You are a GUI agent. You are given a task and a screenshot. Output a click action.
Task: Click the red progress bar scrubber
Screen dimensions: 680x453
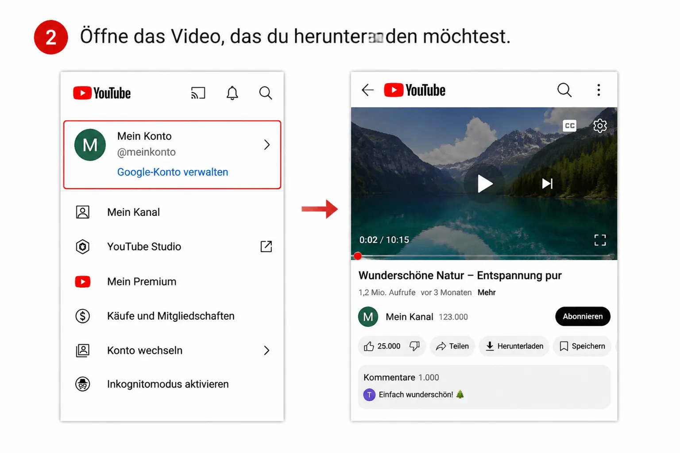coord(358,256)
